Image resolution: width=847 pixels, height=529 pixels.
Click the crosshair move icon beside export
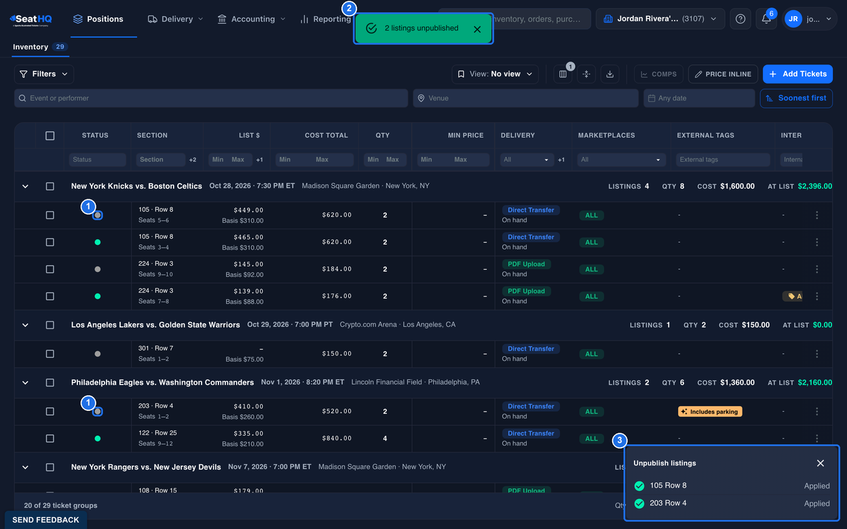point(586,74)
